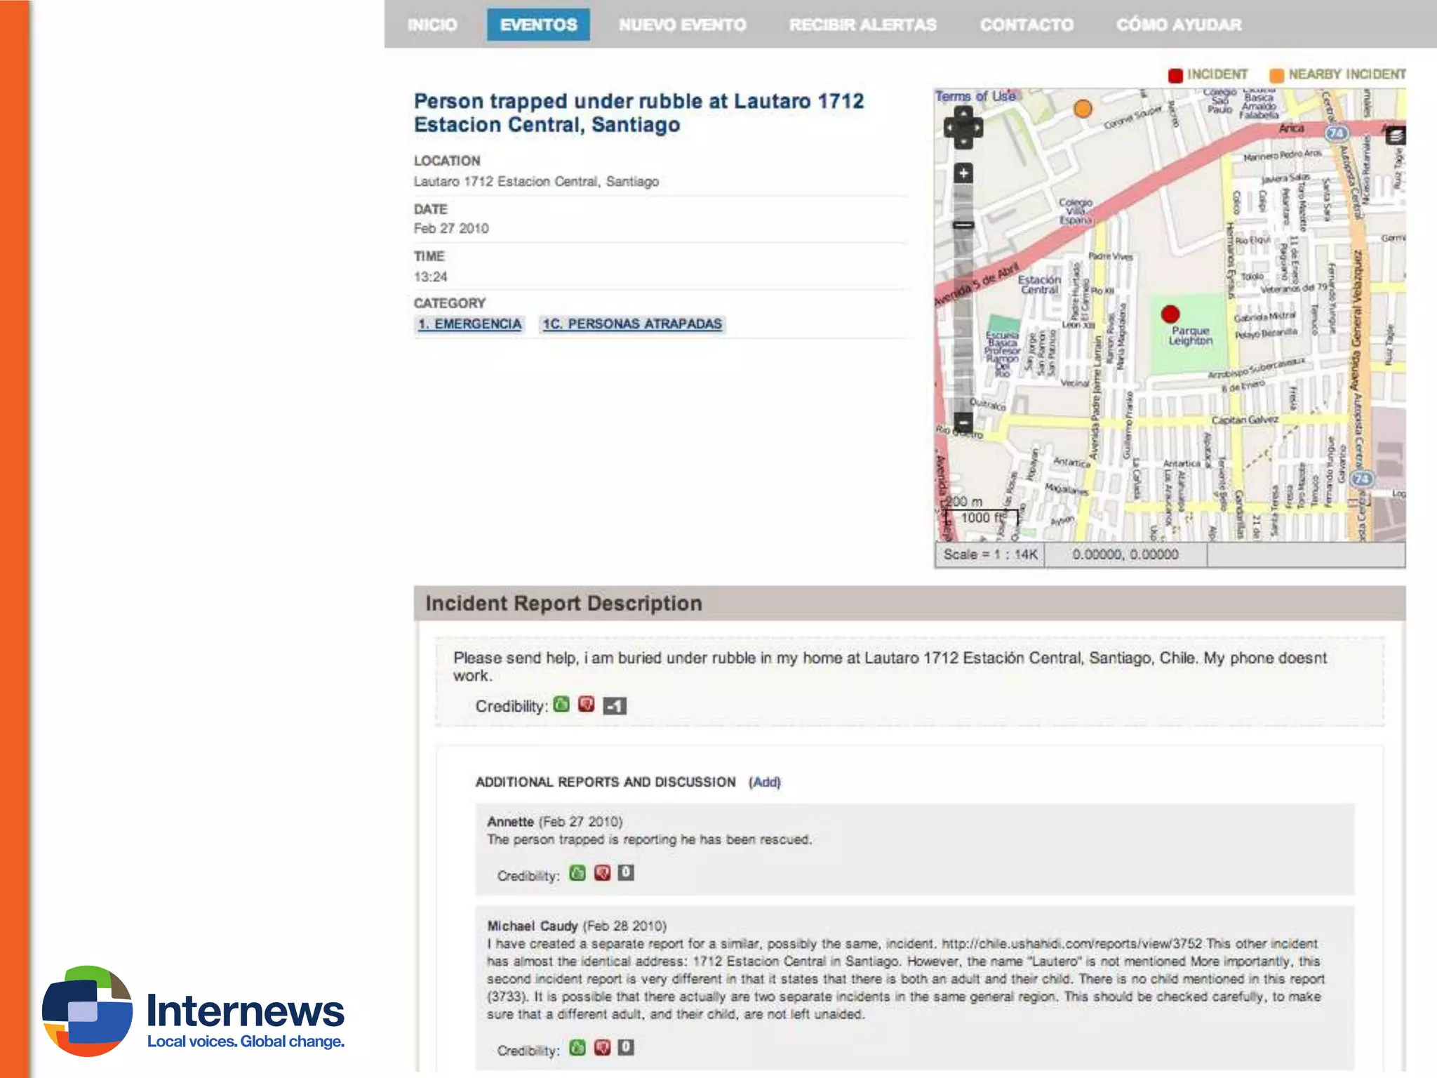
Task: Upvote credibility of Michael Caudy's comment
Action: pos(577,1048)
